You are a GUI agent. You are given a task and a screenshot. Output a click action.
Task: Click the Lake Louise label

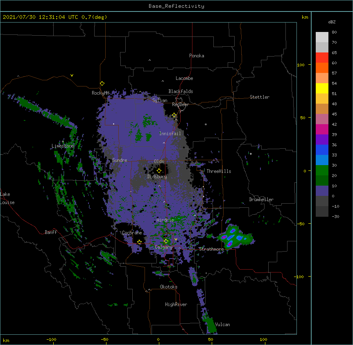[7, 198]
